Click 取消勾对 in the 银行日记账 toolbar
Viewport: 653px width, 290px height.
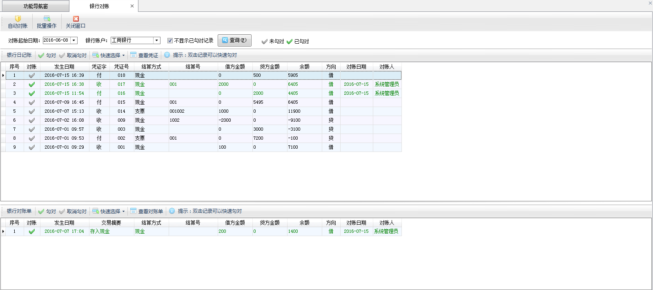click(73, 55)
